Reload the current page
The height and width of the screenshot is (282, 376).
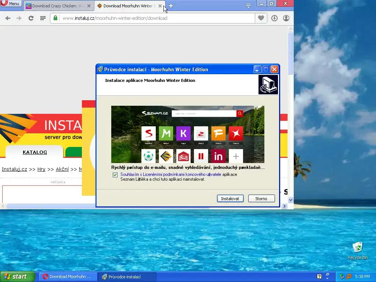pyautogui.click(x=31, y=18)
